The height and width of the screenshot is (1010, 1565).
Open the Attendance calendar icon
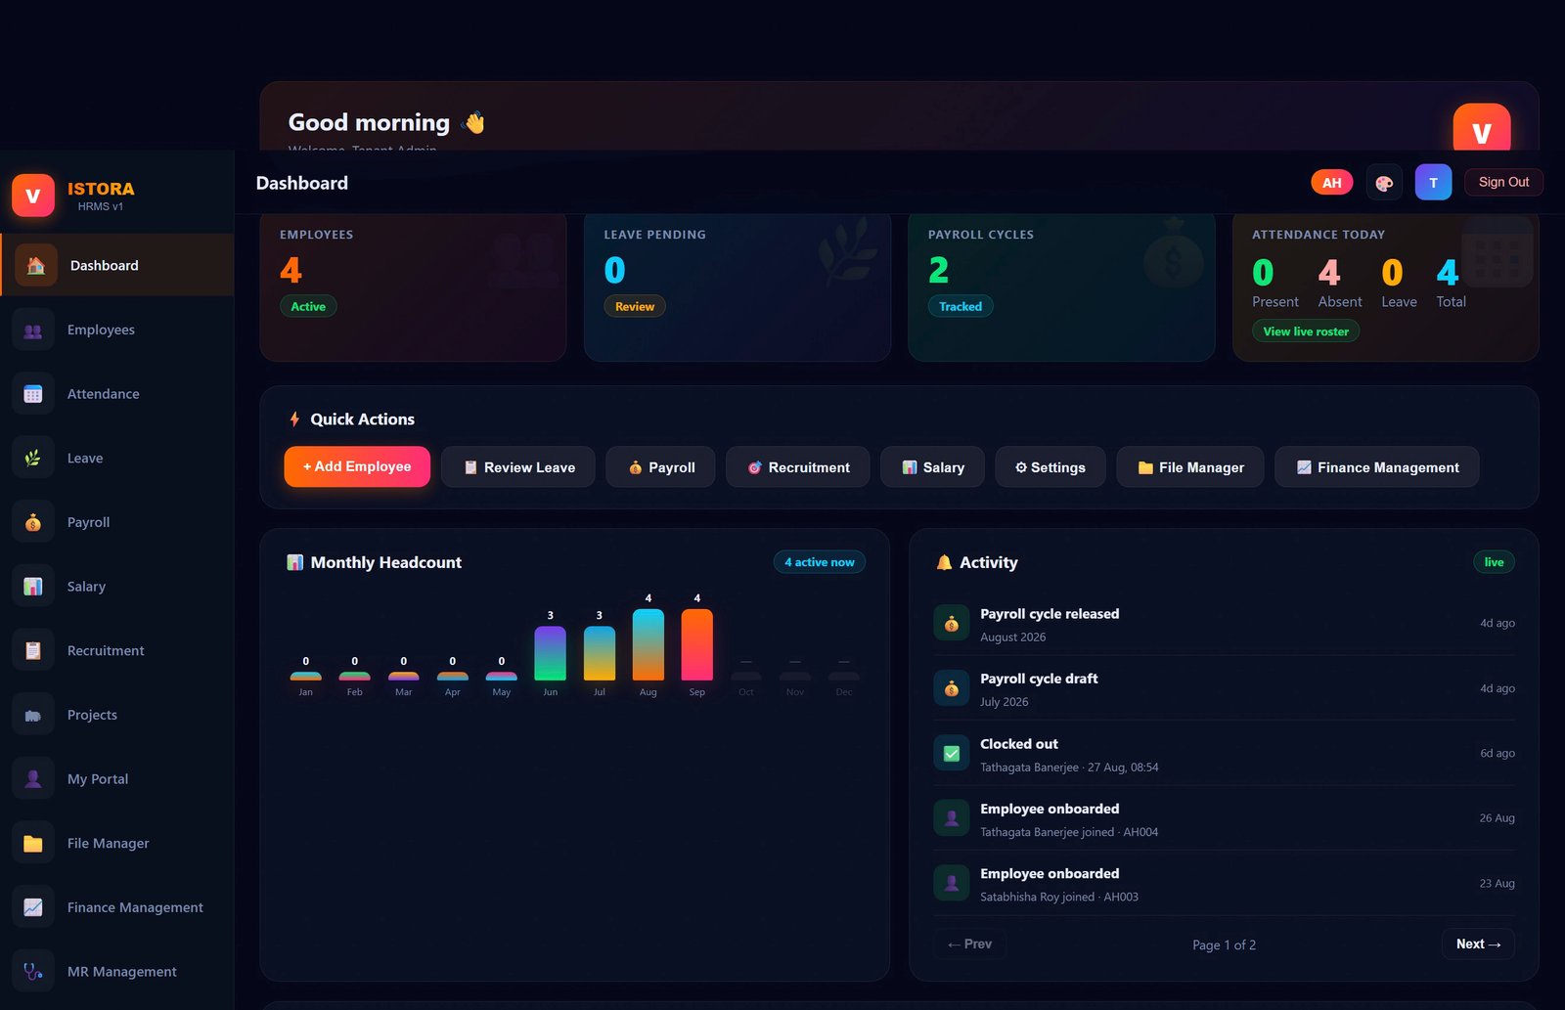pyautogui.click(x=33, y=394)
